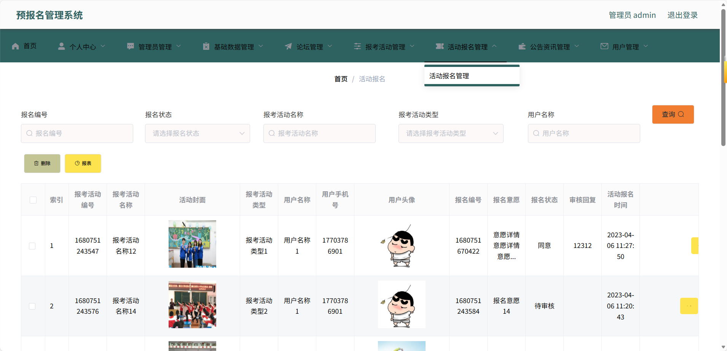Click the home icon beside 首页
Image resolution: width=727 pixels, height=351 pixels.
[15, 46]
